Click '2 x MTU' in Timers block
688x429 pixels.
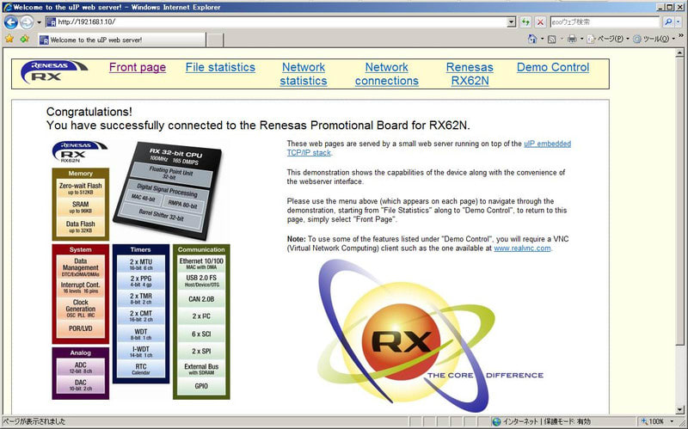[141, 264]
